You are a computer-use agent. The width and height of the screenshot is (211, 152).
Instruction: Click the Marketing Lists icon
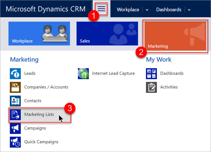15,114
